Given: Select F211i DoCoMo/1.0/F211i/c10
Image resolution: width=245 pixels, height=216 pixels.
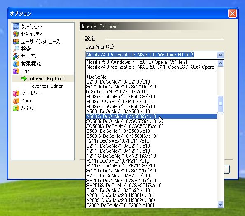Looking at the screenshot, I should click(x=151, y=141).
